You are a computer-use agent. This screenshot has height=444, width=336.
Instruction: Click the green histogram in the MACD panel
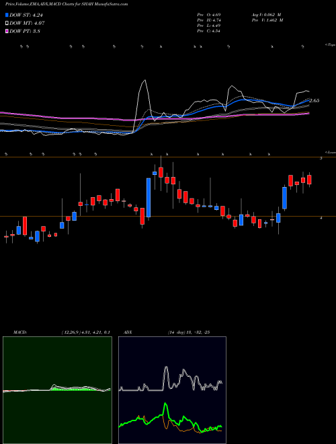pos(75,389)
